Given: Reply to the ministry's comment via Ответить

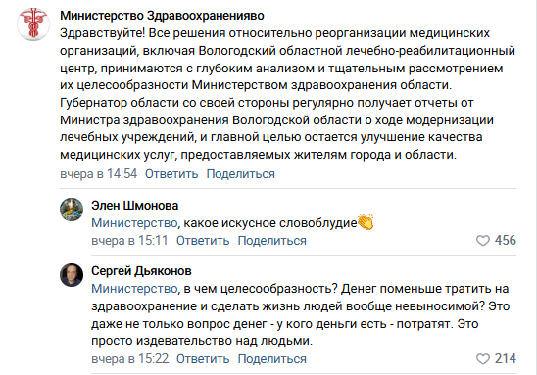Looking at the screenshot, I should click(171, 174).
